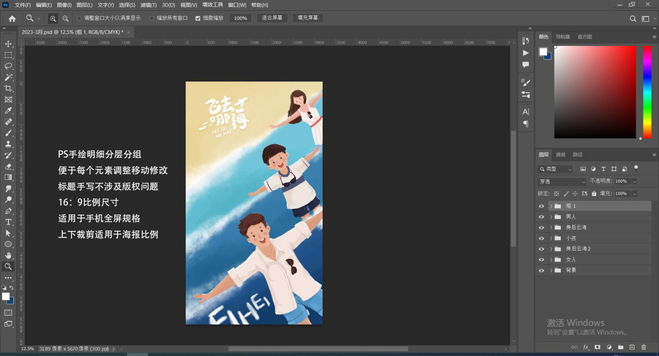Enable 缩放所有窗口 checkbox
This screenshot has height=356, width=659.
(x=152, y=18)
